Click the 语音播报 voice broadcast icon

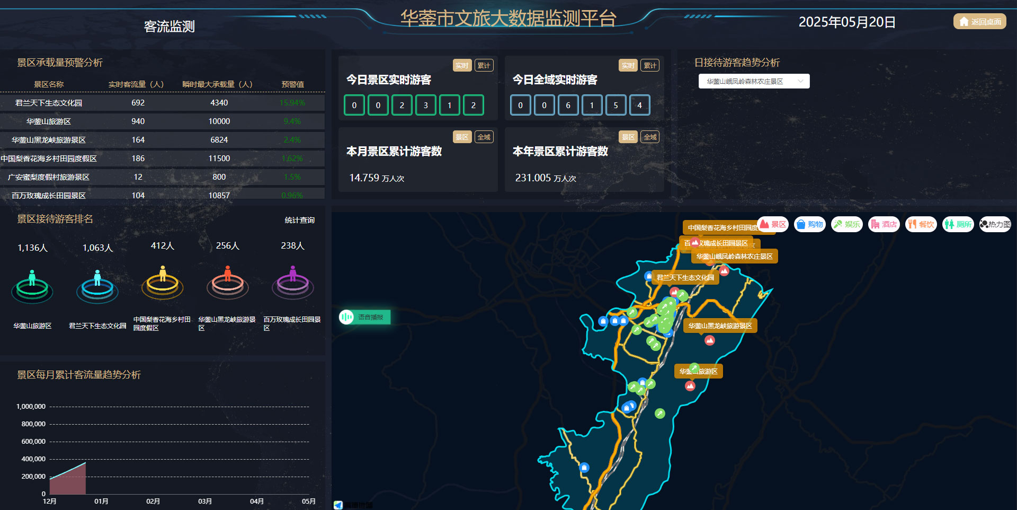[x=346, y=317]
